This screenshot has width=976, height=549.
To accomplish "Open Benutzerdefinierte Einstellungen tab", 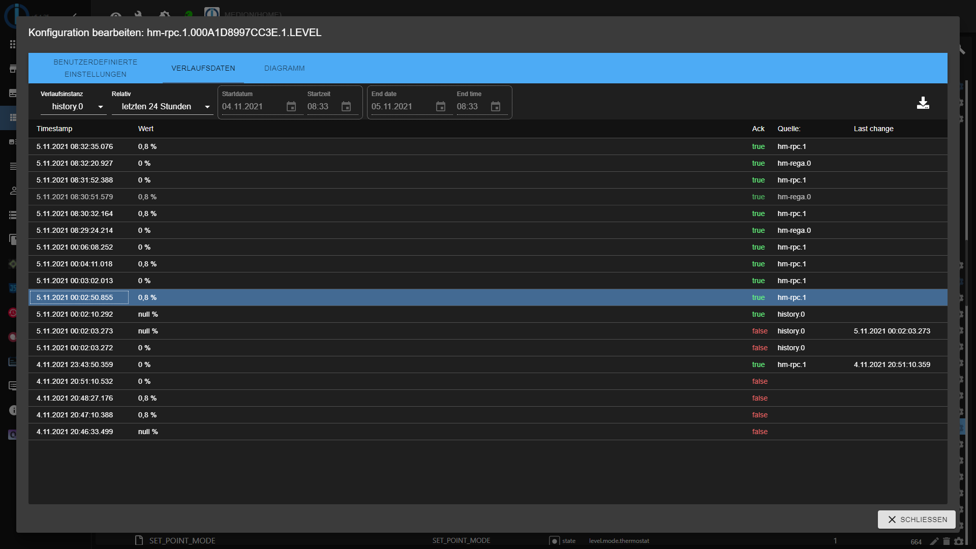I will (96, 68).
